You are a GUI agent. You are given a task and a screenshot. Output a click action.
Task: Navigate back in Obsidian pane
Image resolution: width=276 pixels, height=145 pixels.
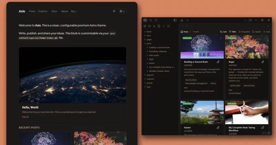pyautogui.click(x=183, y=26)
